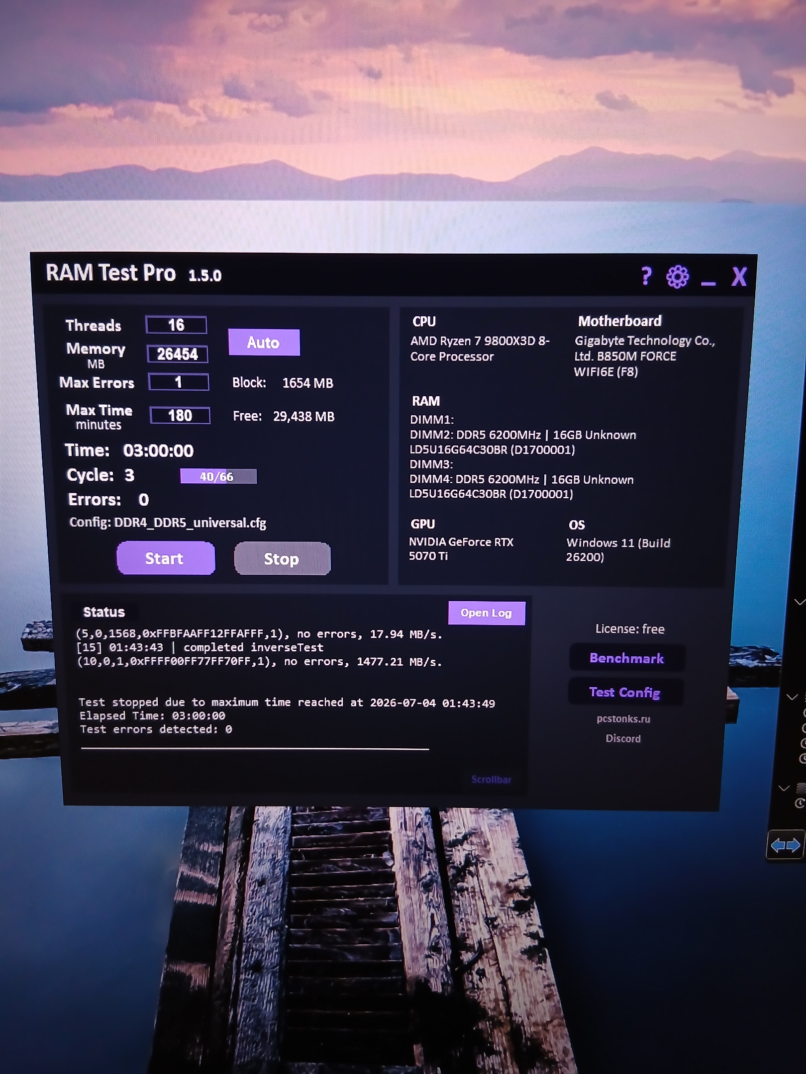Close RAM Test Pro with X
The width and height of the screenshot is (806, 1074).
(739, 276)
